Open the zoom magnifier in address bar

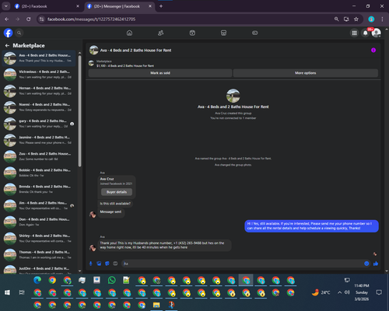click(x=336, y=19)
